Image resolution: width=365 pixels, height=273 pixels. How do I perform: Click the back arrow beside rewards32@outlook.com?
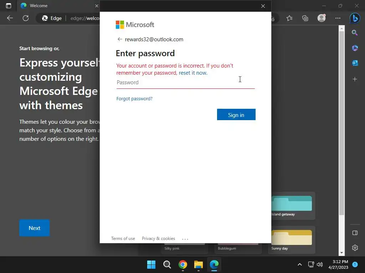(120, 39)
